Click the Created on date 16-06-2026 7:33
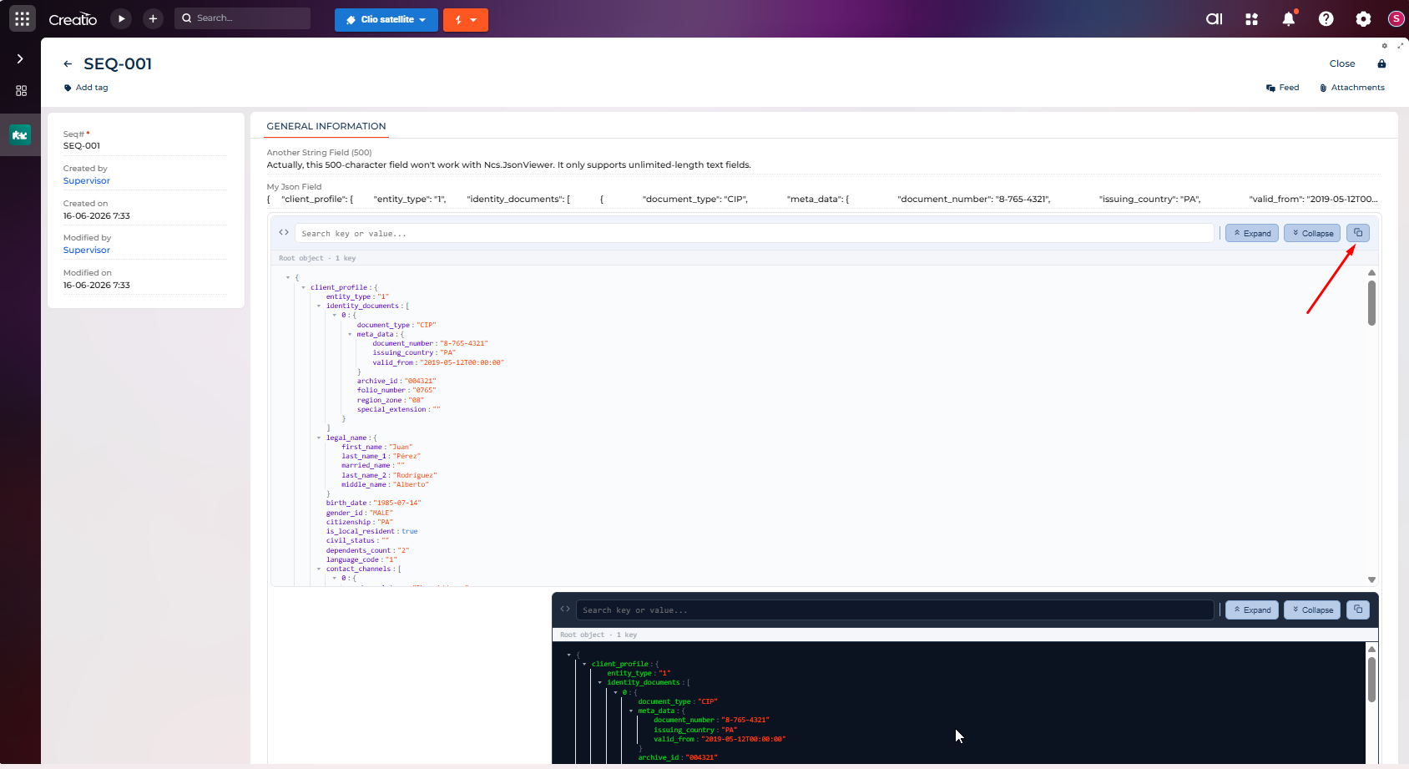 click(97, 216)
